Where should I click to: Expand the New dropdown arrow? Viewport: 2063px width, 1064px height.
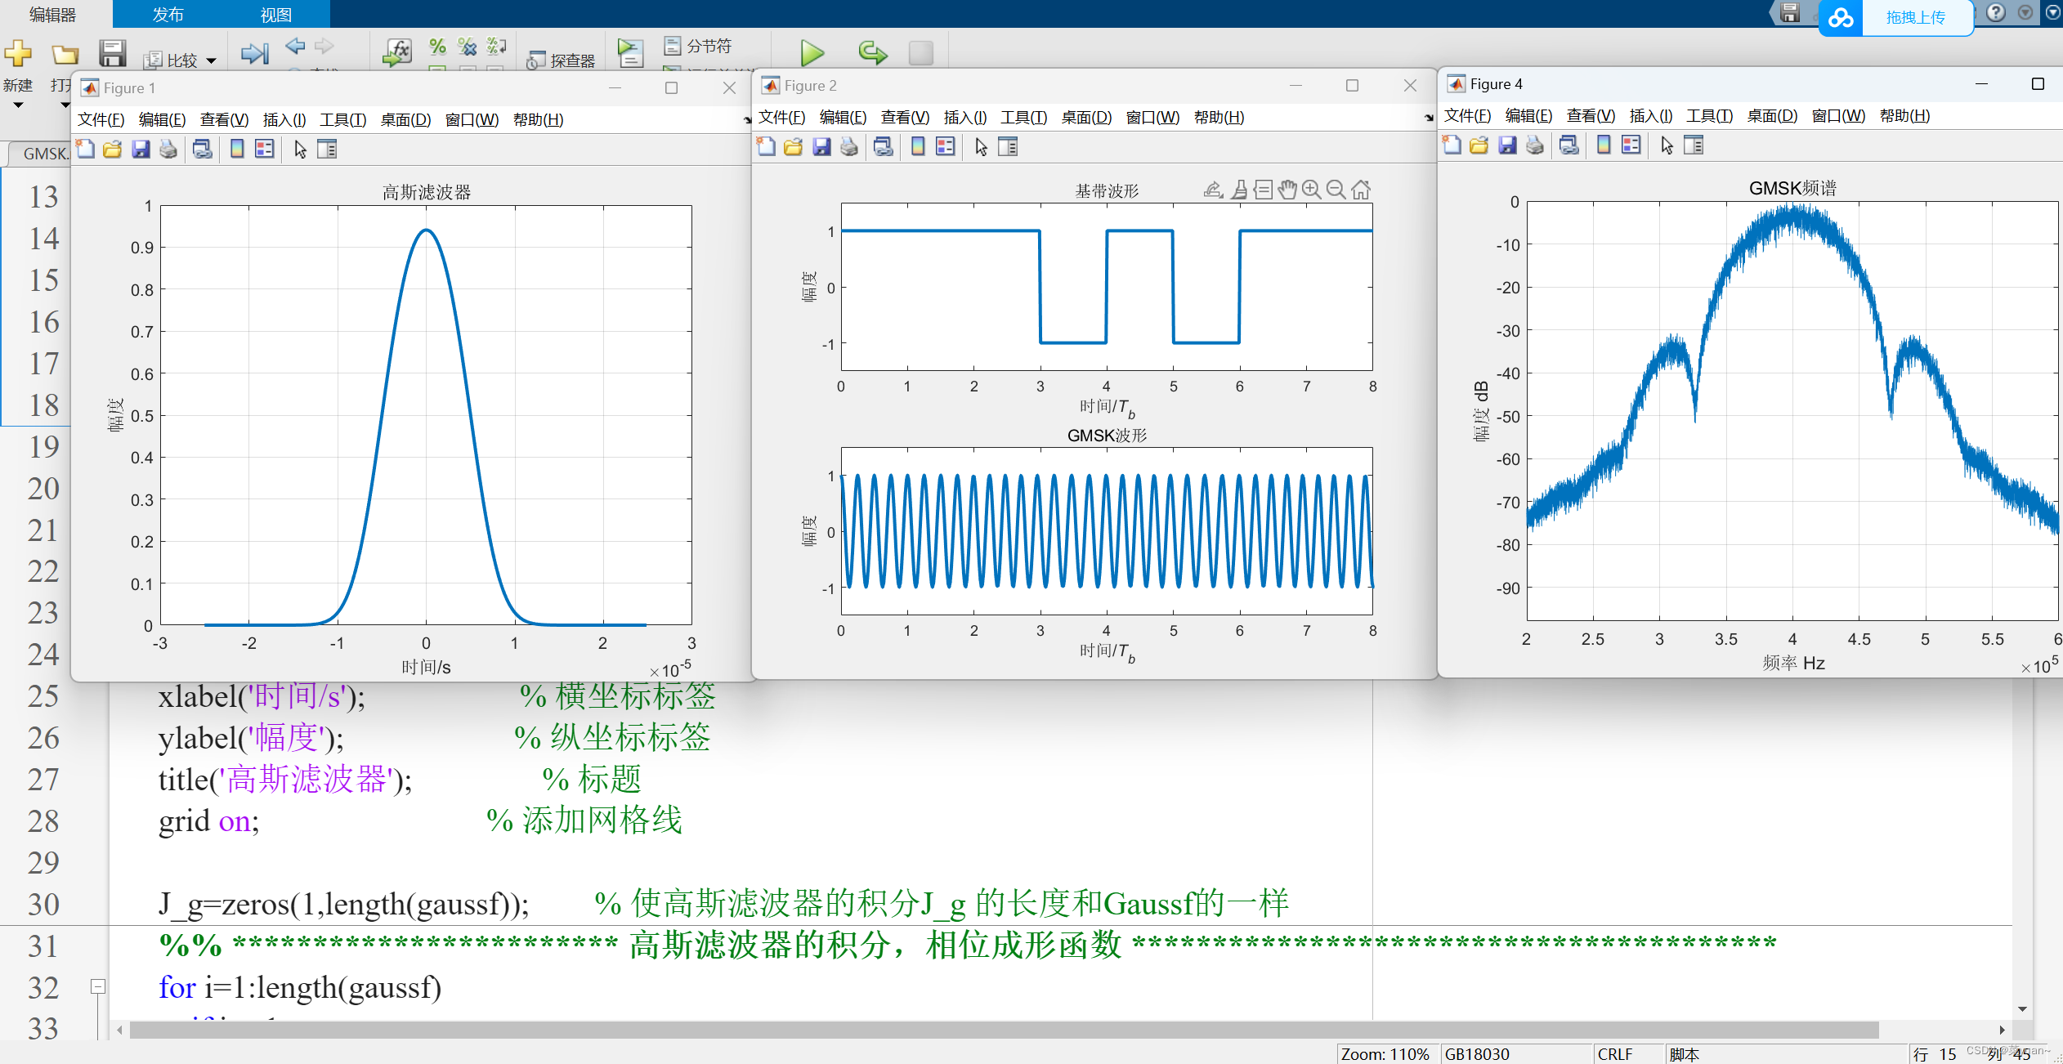[x=18, y=105]
